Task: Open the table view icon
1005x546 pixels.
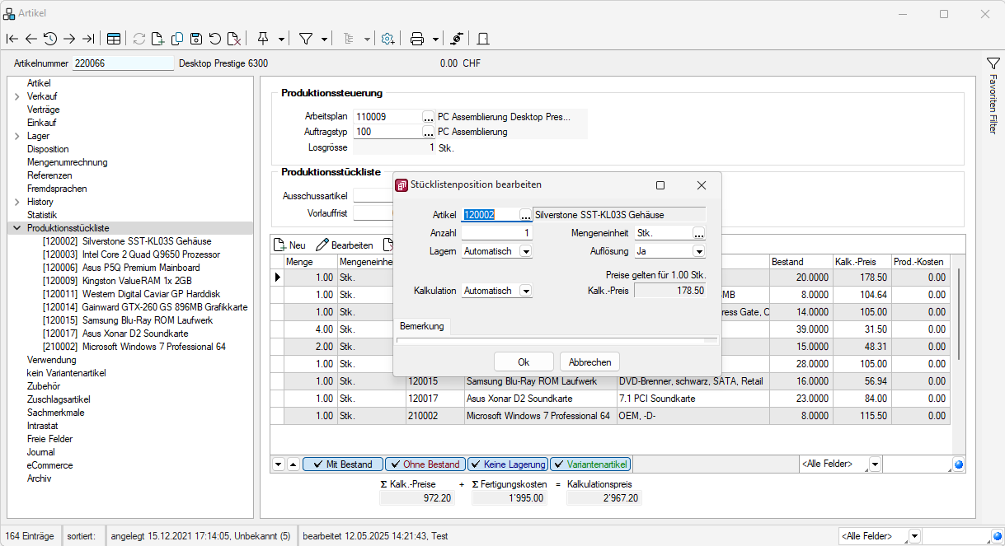Action: 114,39
